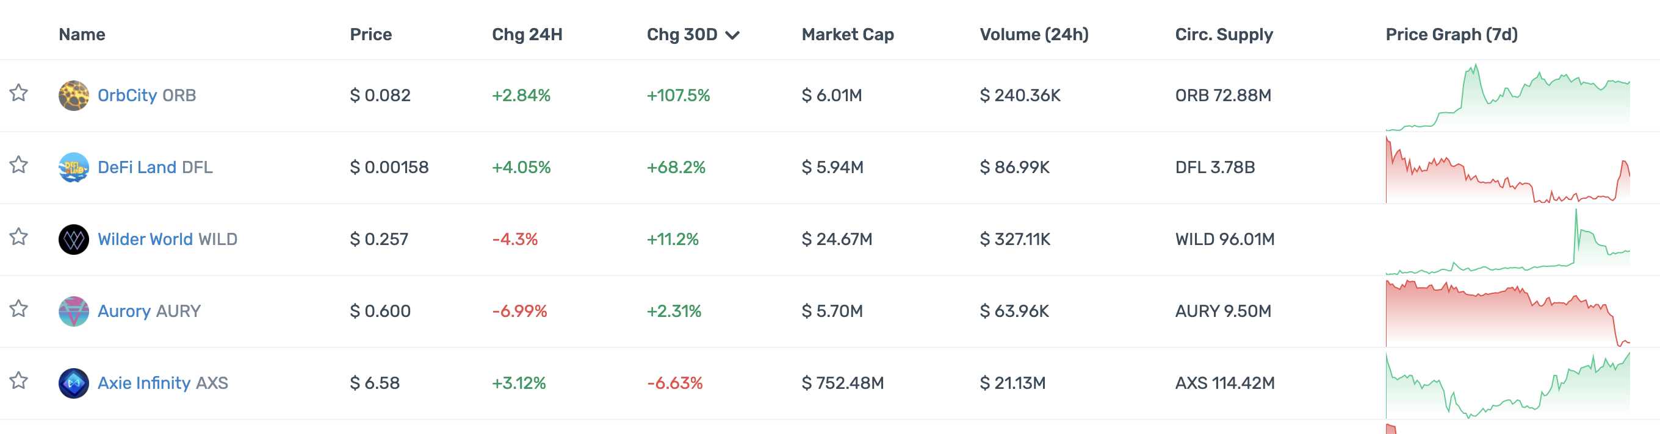1660x434 pixels.
Task: Sort by the Chg 24H column header
Action: pos(527,35)
